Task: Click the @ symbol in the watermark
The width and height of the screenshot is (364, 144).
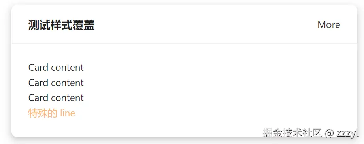Action: 329,133
